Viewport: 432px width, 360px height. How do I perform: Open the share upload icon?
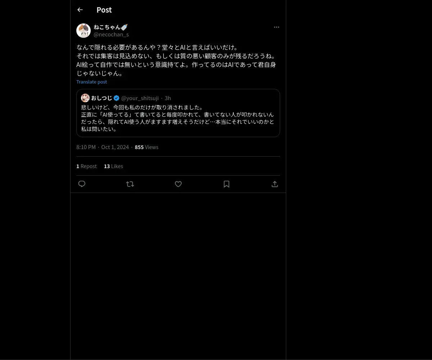(275, 184)
